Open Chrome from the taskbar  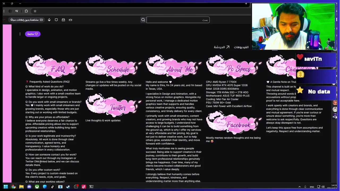pos(14,187)
